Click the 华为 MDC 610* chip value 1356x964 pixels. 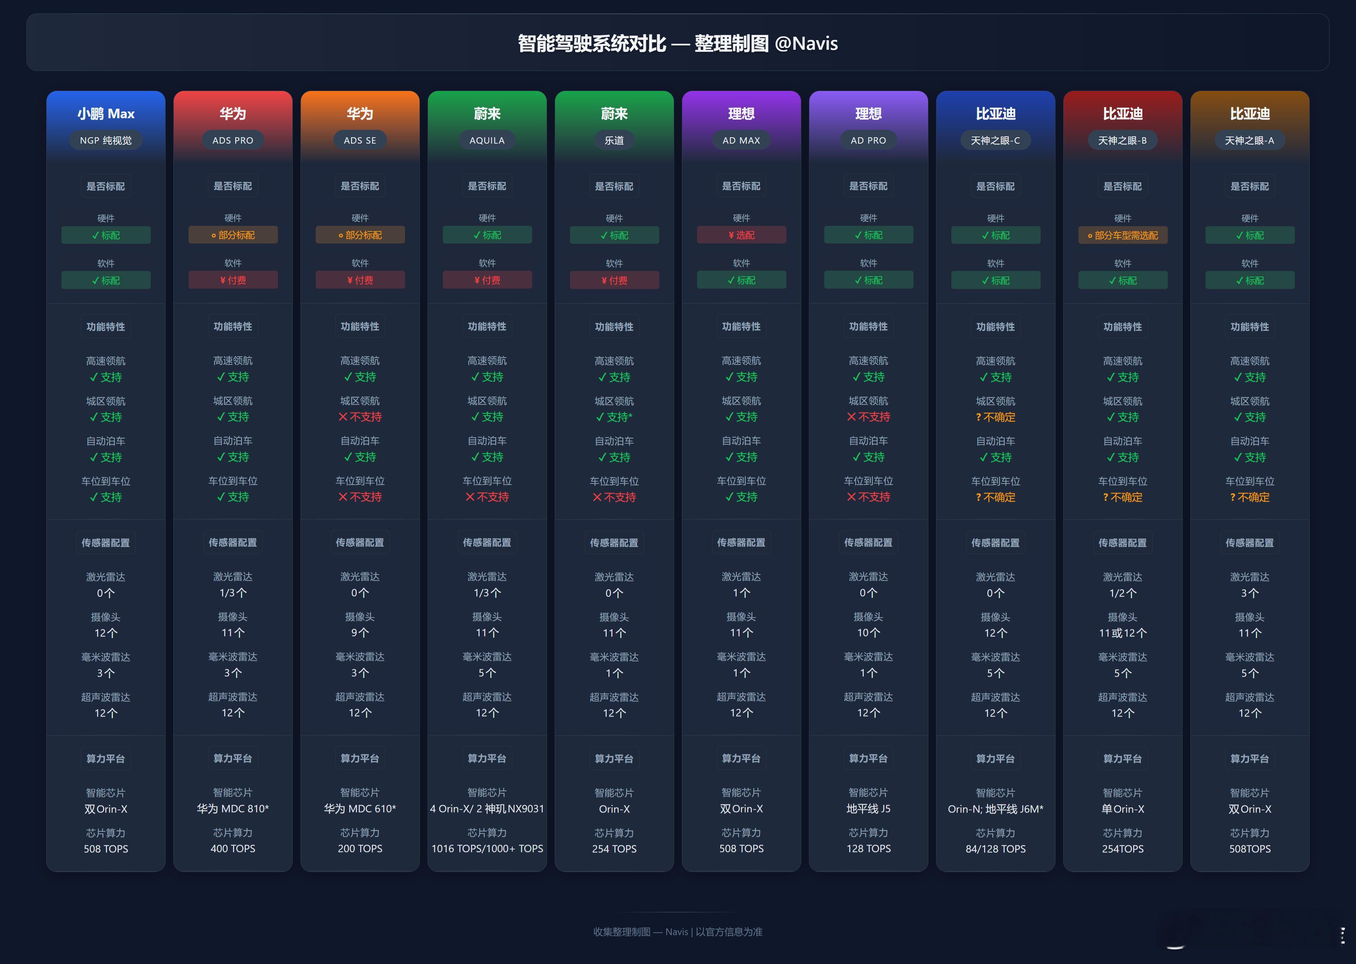click(360, 808)
